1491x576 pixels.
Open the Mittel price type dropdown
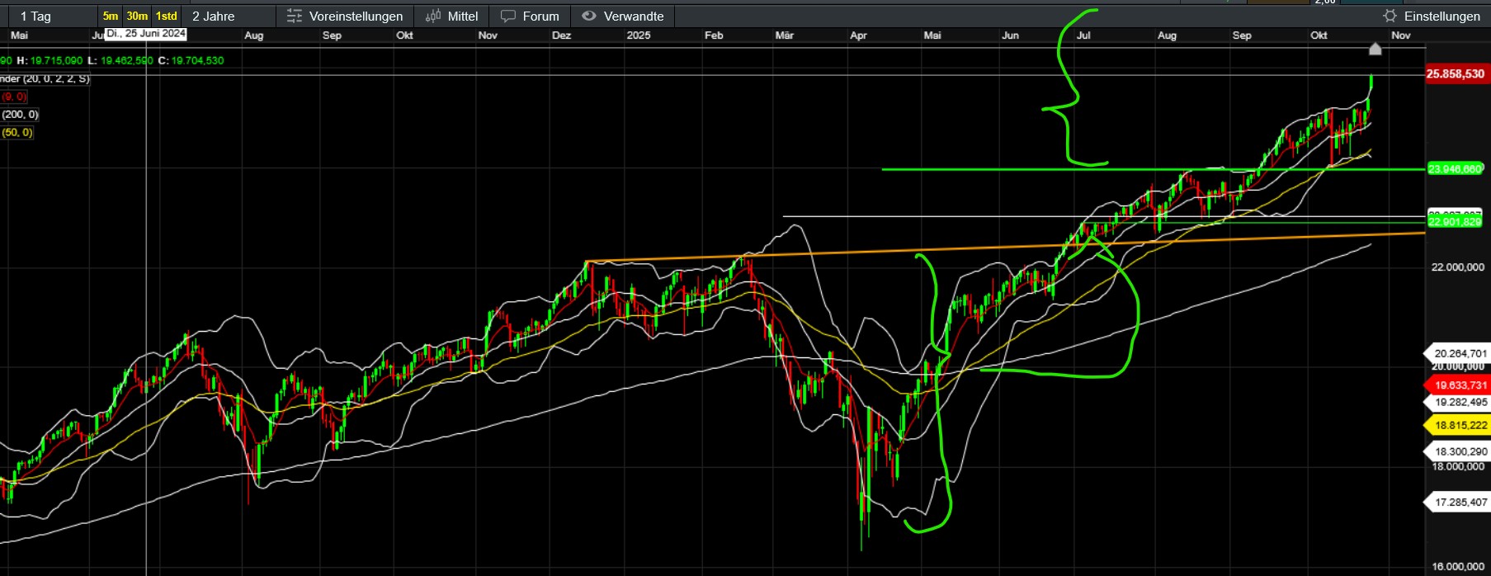tap(463, 17)
